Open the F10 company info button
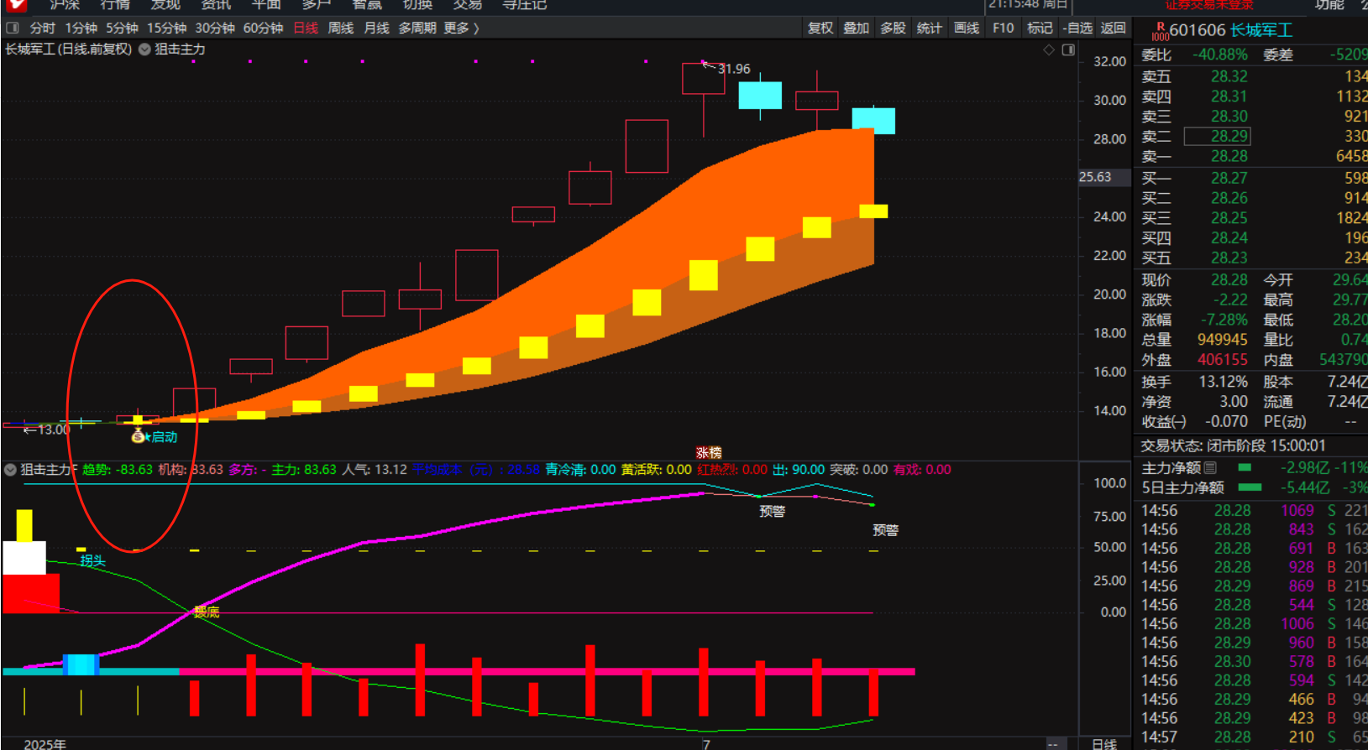 coord(1003,28)
